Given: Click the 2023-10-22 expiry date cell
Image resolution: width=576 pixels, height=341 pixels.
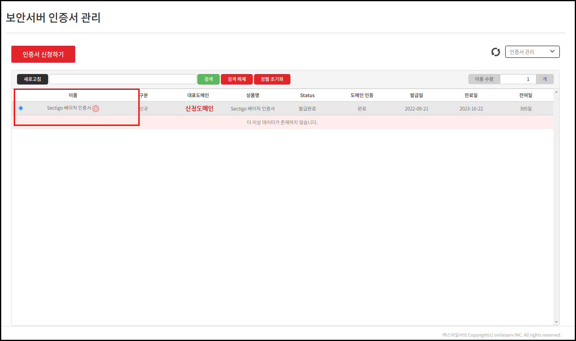Looking at the screenshot, I should click(471, 109).
